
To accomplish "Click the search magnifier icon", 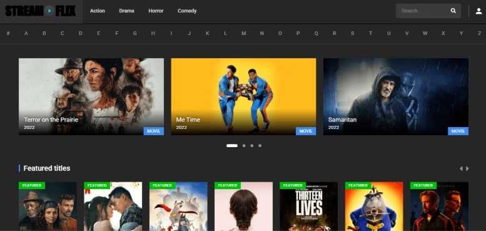I will coord(453,11).
